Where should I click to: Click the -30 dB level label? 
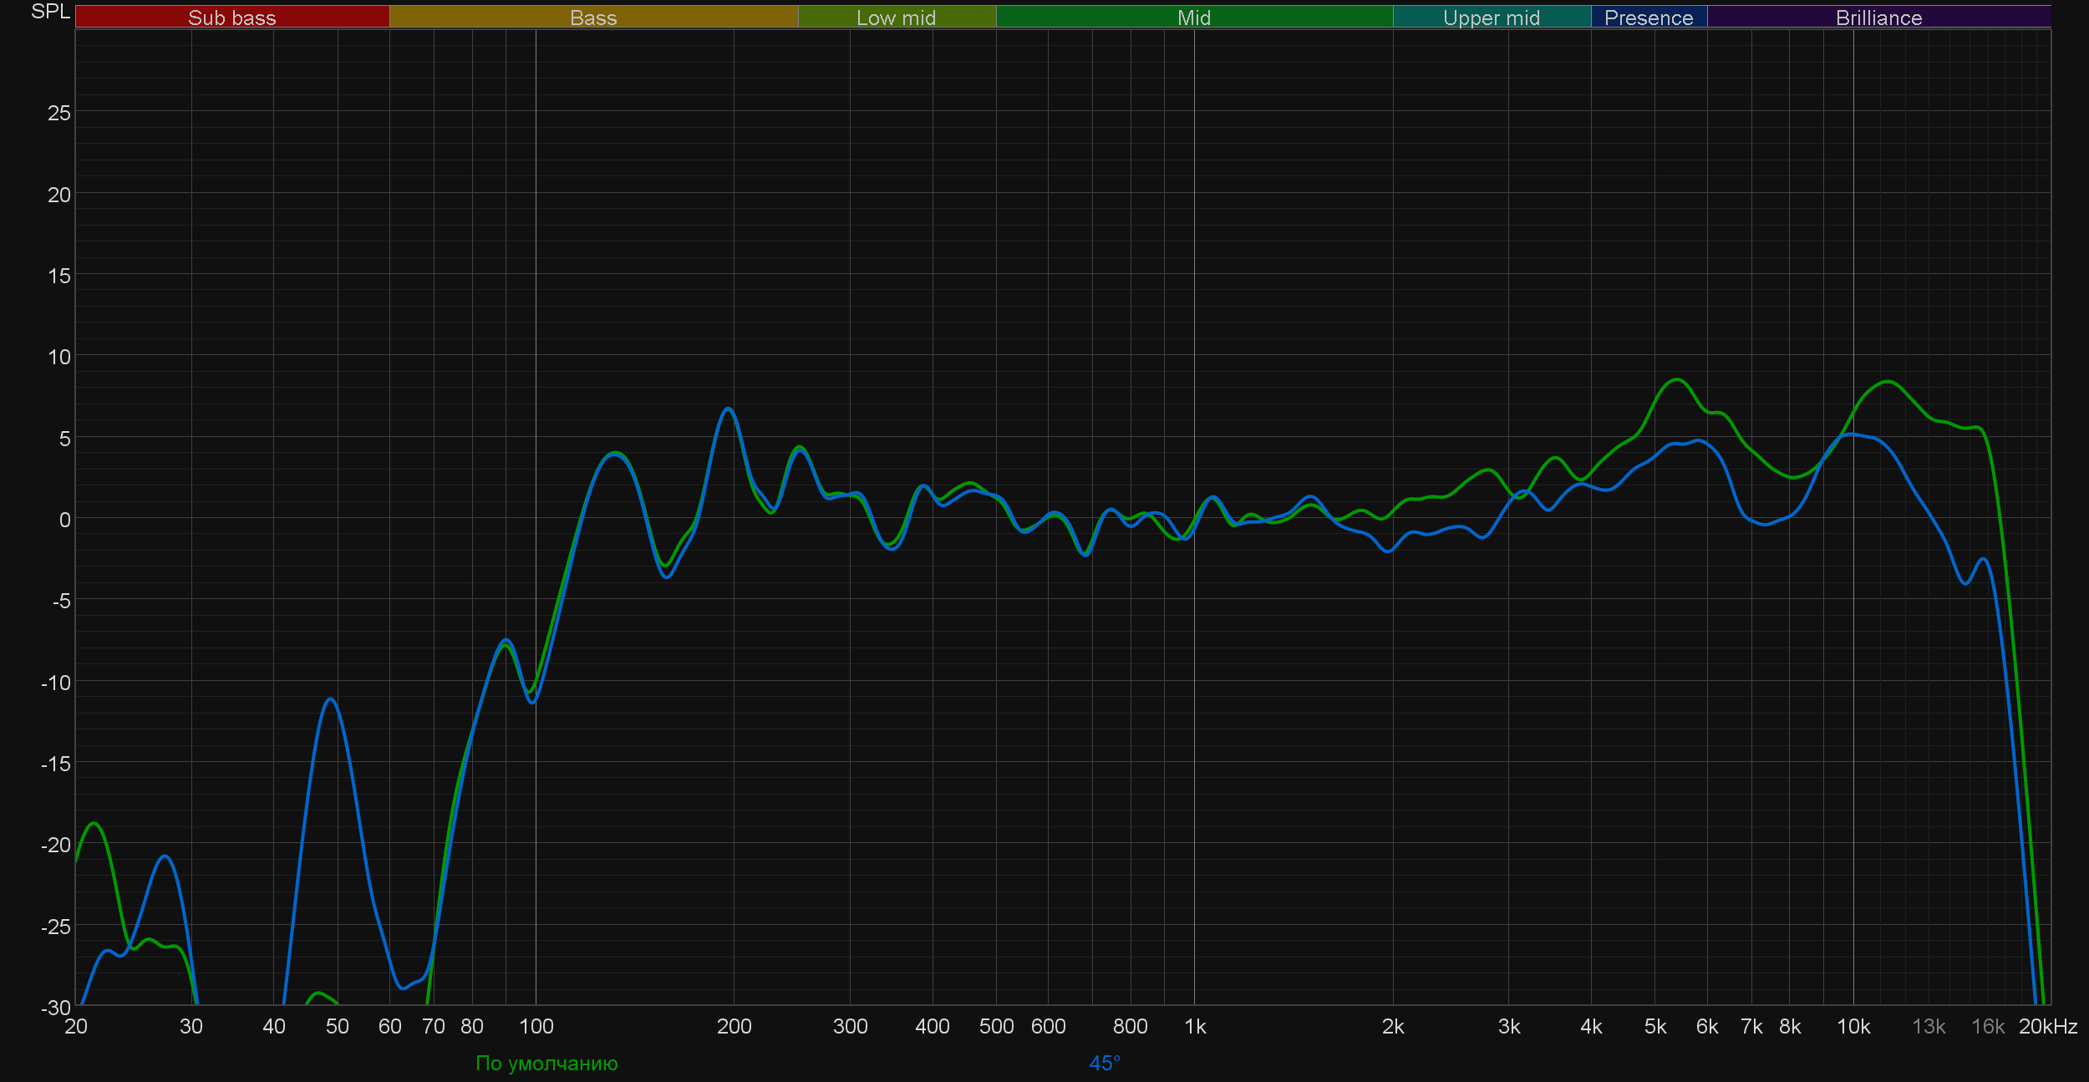coord(56,1008)
